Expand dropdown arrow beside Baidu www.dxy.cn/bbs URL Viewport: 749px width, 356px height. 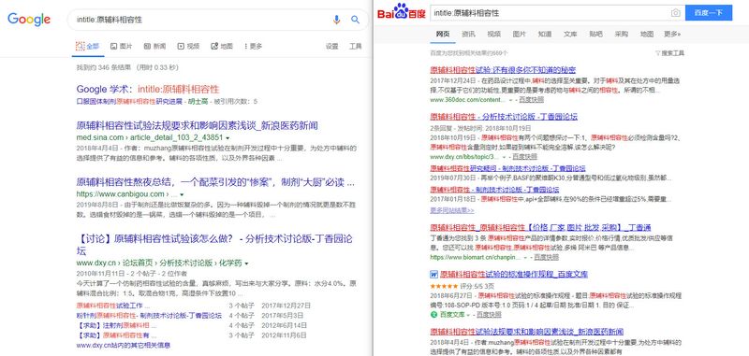(x=504, y=157)
